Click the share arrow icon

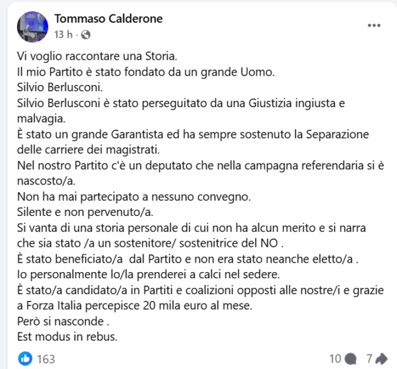pyautogui.click(x=382, y=359)
